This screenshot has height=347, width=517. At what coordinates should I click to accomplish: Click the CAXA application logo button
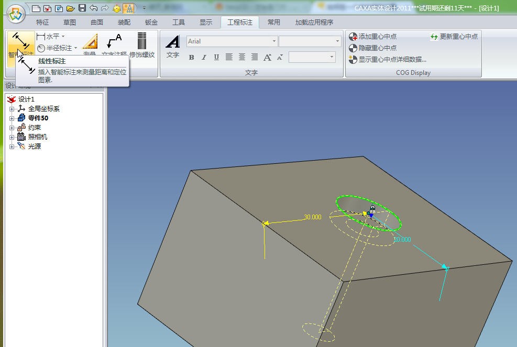click(16, 13)
